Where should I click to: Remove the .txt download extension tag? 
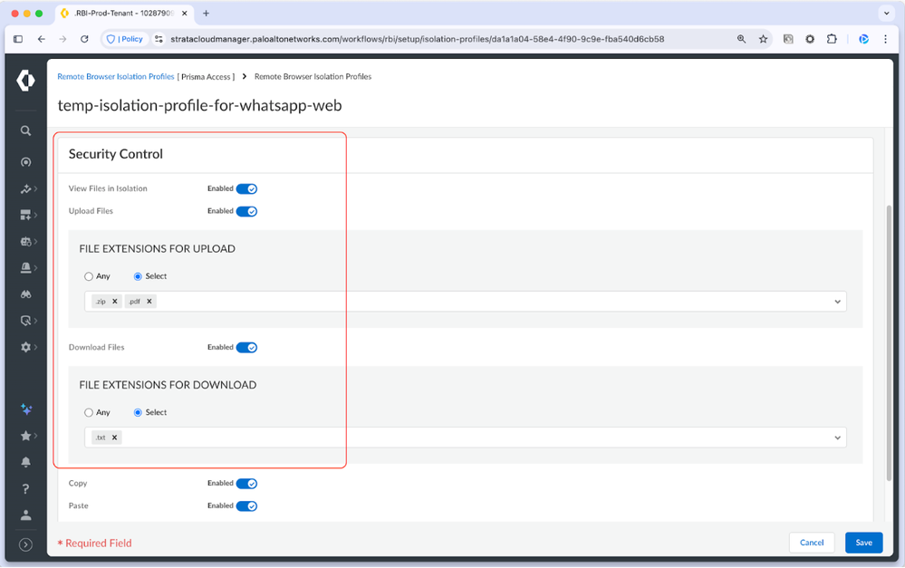(114, 438)
